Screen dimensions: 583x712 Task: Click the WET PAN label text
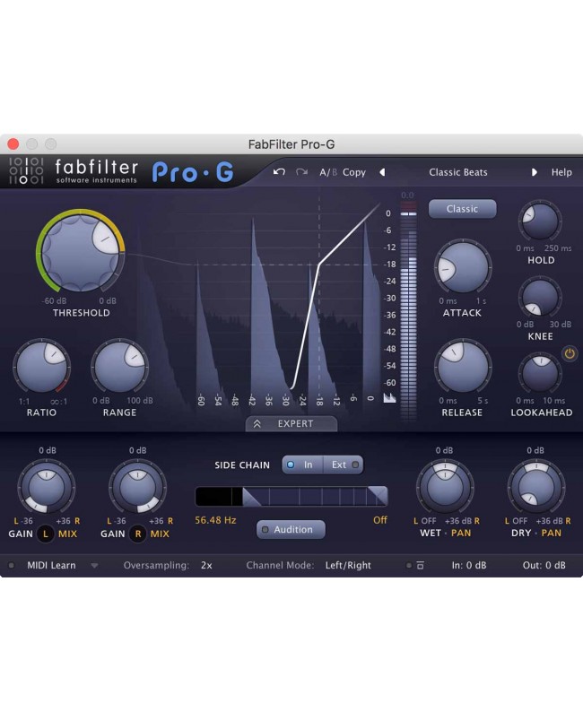446,533
